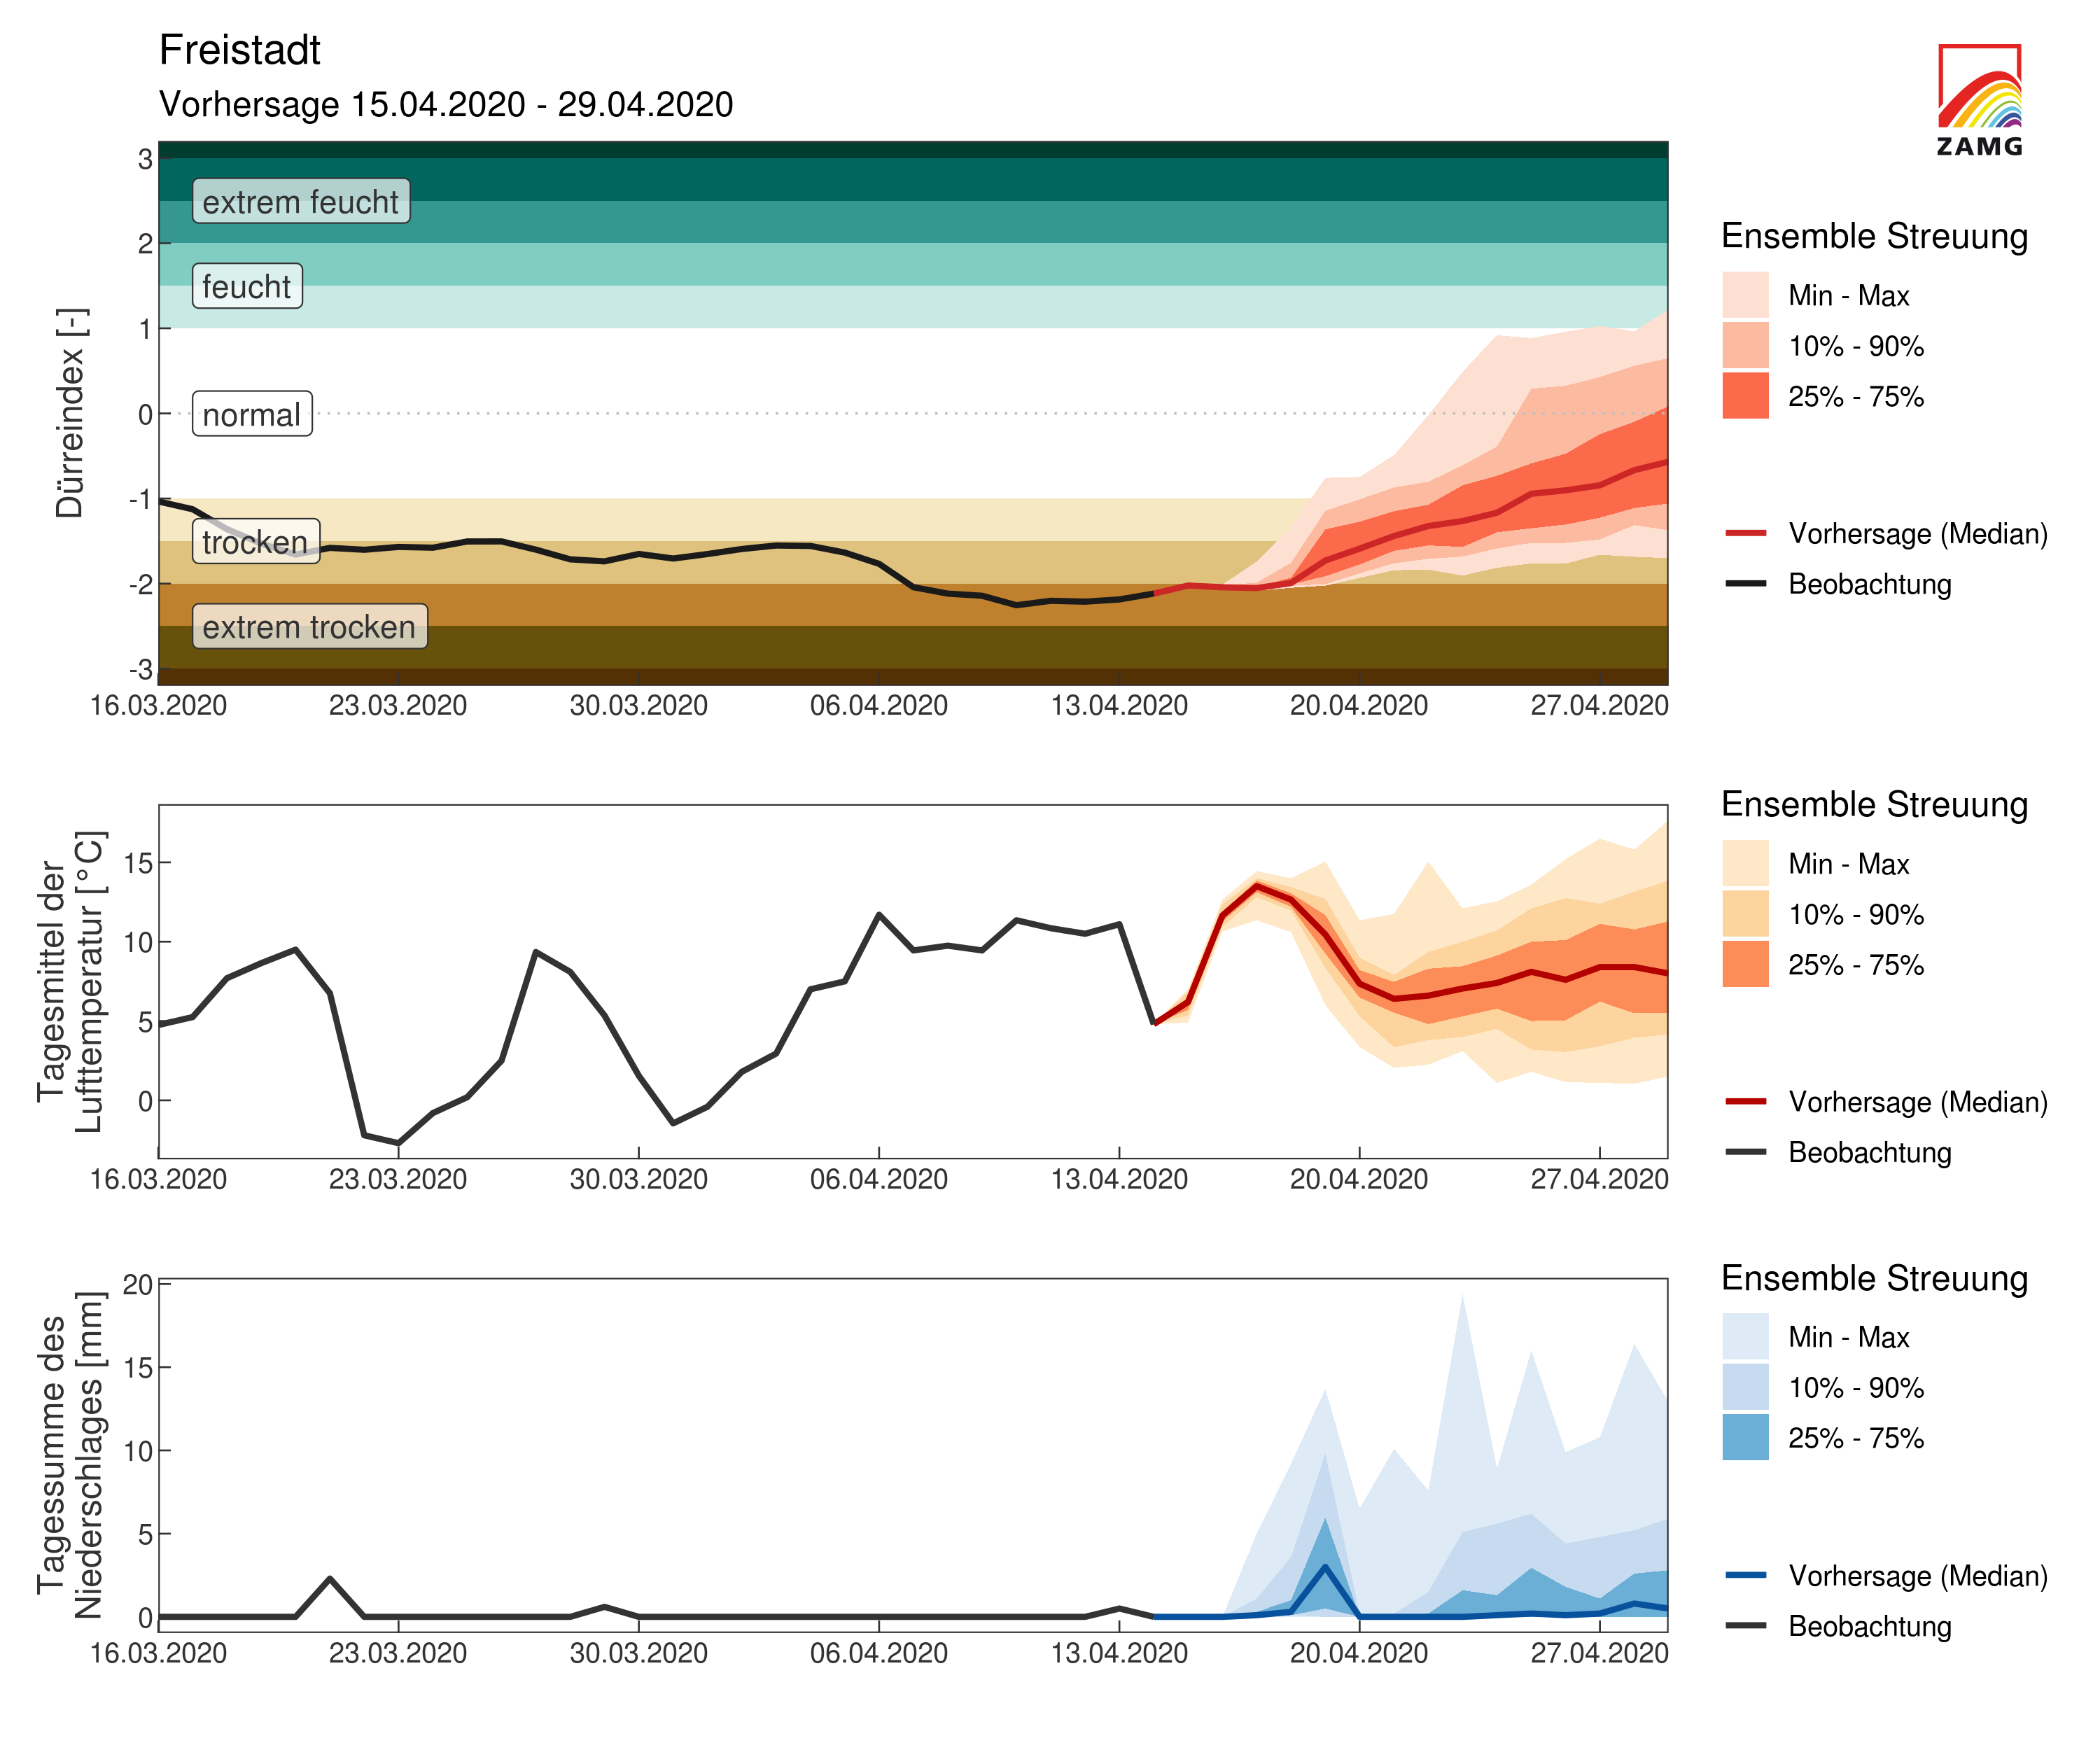The width and height of the screenshot is (2100, 1750).
Task: Click the Beobachtung line key in precipitation legend
Action: click(x=1745, y=1625)
